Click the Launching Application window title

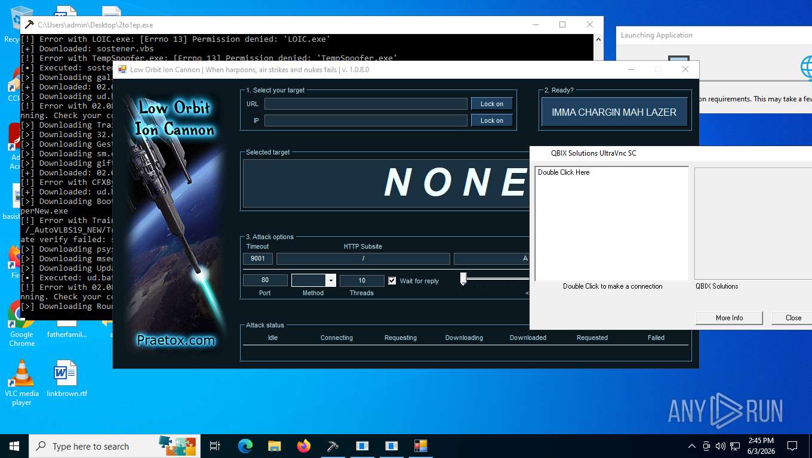(x=657, y=35)
